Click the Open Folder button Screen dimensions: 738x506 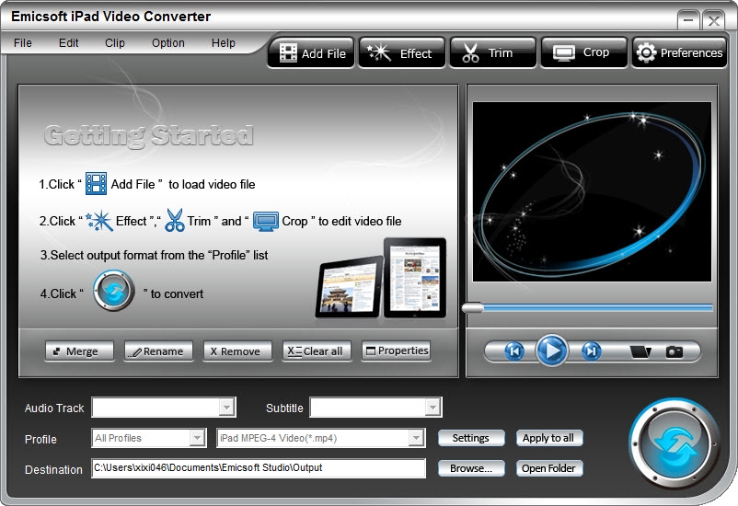(x=548, y=468)
